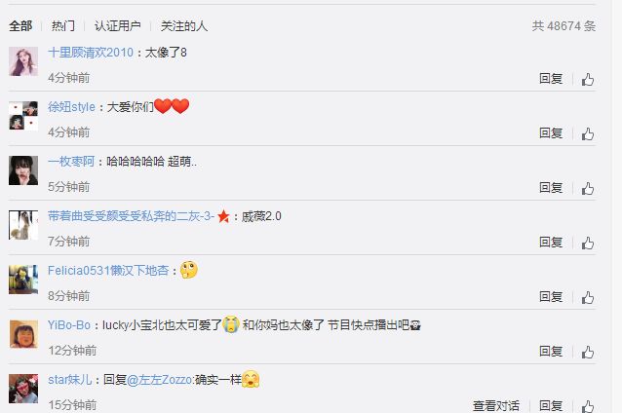Screen dimensions: 622x413
Task: Like the 戚薇2.0 comment
Action: coord(588,243)
